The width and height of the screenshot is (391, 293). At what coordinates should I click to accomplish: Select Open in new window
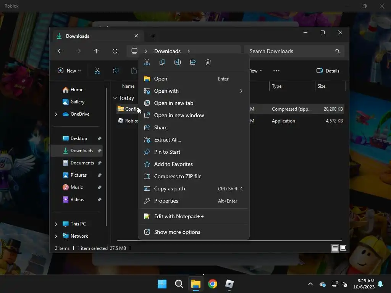tap(194, 115)
